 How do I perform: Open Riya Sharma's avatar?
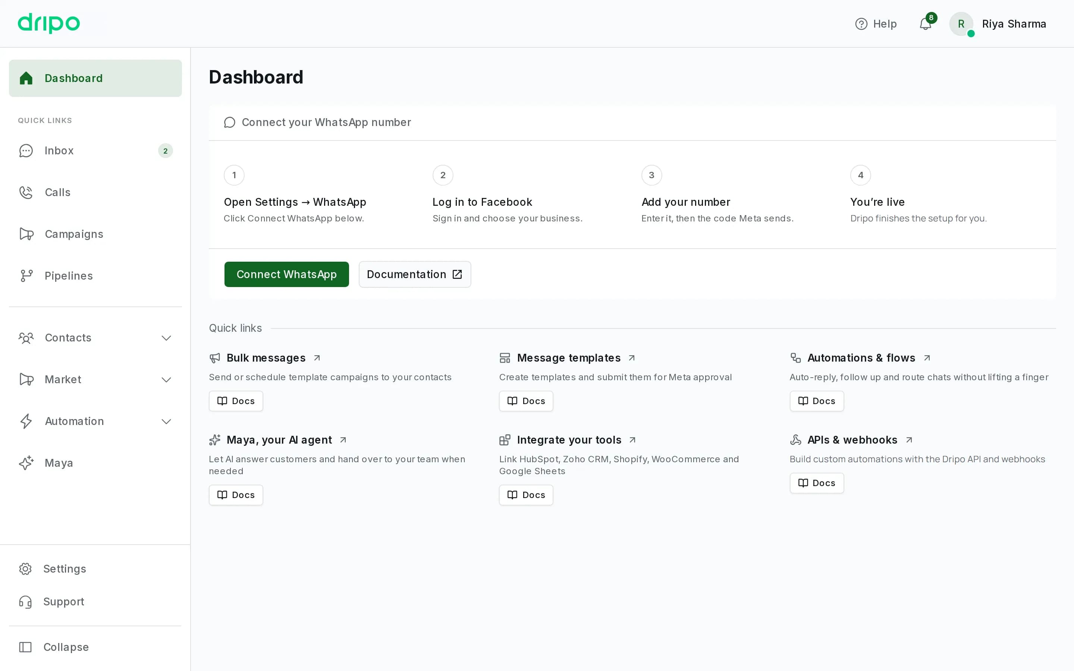[x=961, y=24]
